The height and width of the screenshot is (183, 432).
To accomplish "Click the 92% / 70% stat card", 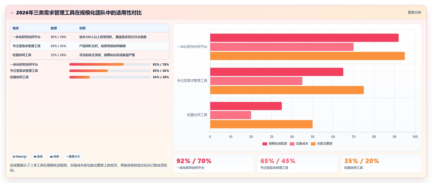I will coord(213,163).
